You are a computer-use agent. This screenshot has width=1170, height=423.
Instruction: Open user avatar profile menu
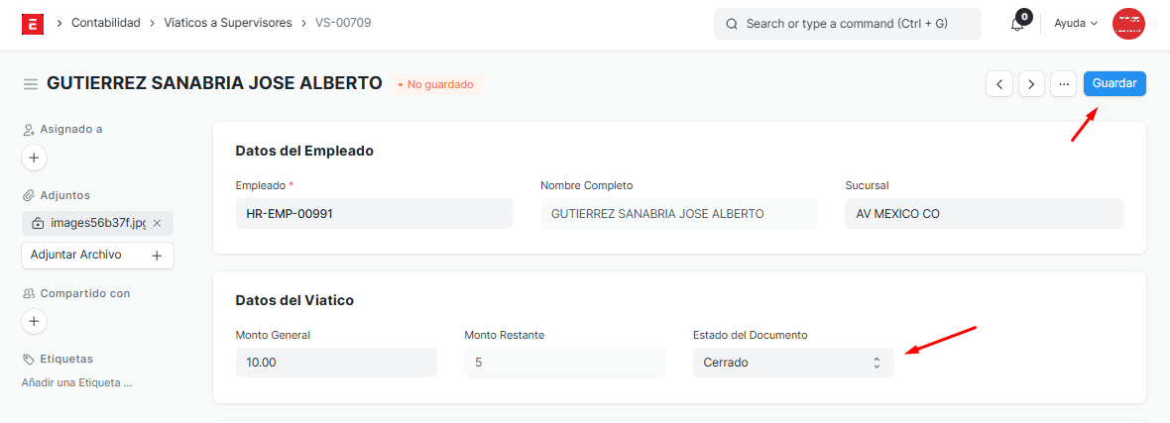coord(1128,24)
